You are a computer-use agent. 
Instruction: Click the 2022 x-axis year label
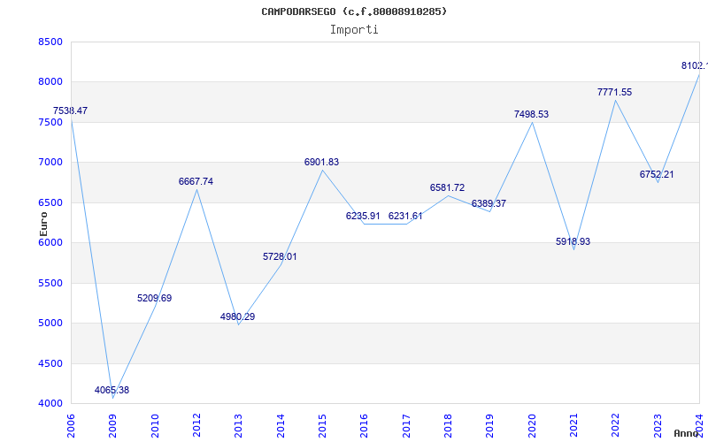[616, 426]
